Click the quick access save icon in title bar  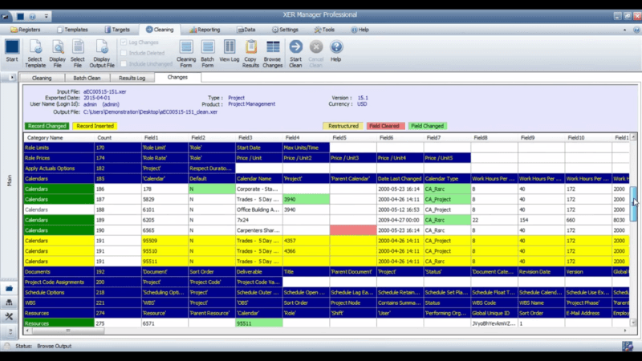tap(20, 16)
